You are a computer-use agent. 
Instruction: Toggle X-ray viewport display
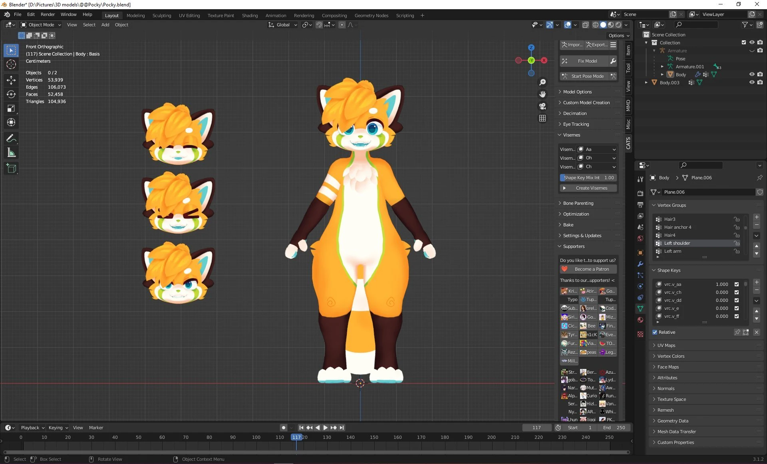586,25
